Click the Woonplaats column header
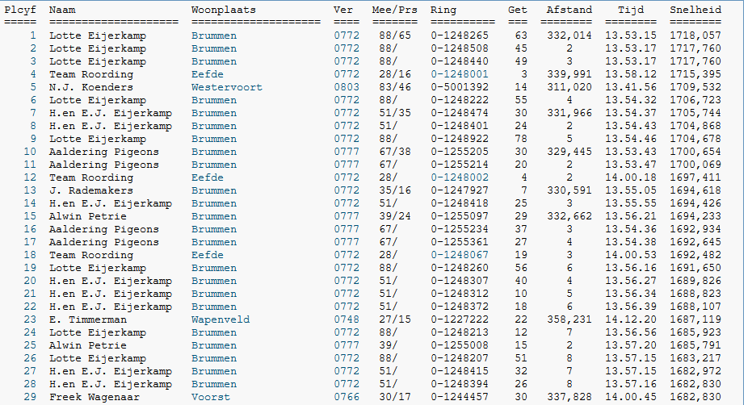752x405 pixels. point(223,10)
